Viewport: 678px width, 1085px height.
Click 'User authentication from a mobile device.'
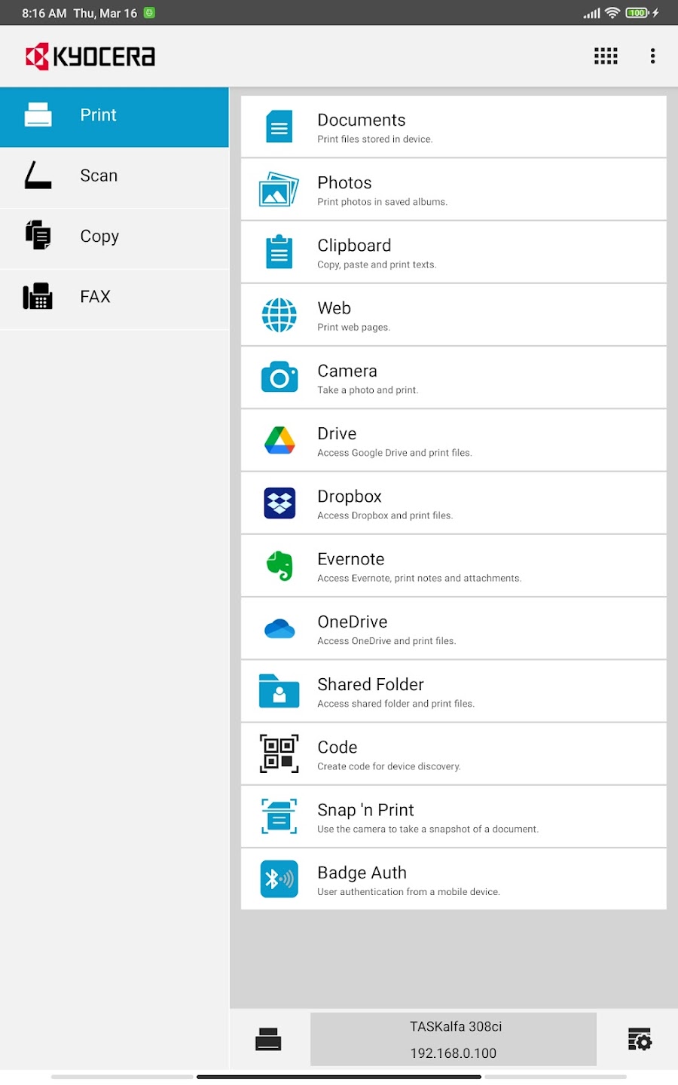click(408, 892)
